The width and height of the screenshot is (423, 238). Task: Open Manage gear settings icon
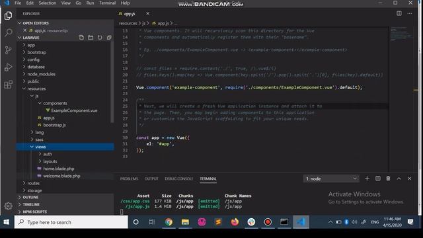(8, 206)
